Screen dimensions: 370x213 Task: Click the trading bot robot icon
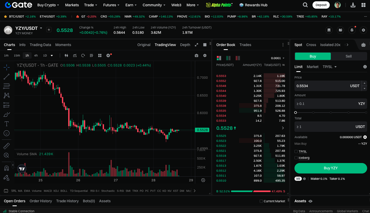pos(363,45)
